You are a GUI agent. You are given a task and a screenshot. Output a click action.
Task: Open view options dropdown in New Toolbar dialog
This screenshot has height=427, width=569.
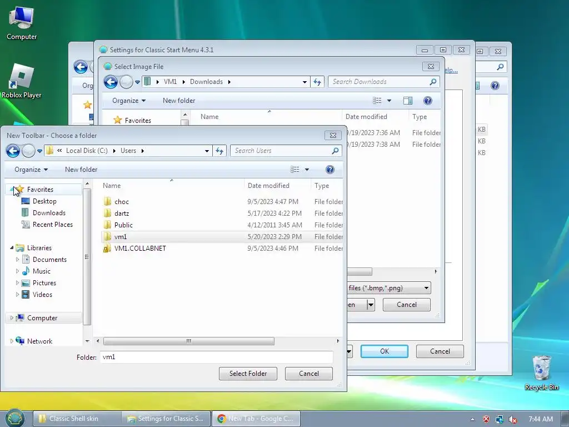307,170
